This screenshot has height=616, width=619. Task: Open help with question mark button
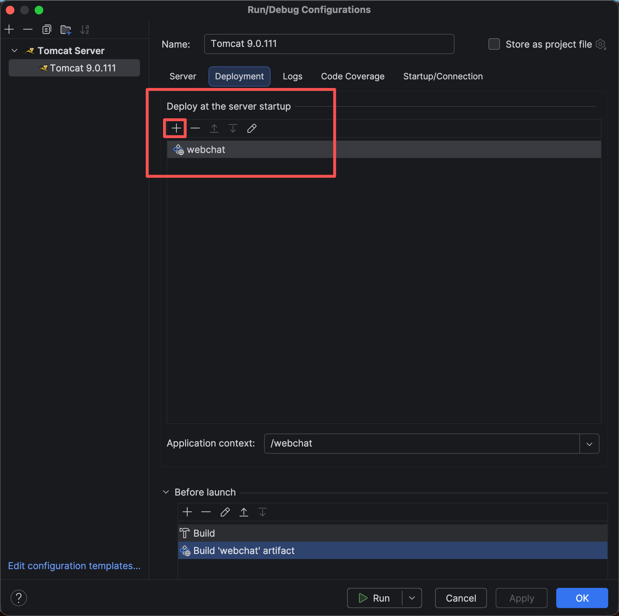point(19,598)
